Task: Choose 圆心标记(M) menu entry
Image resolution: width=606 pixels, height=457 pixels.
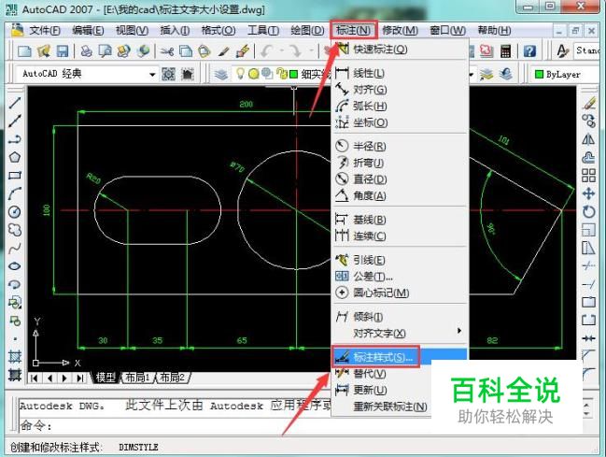Action: coord(400,293)
